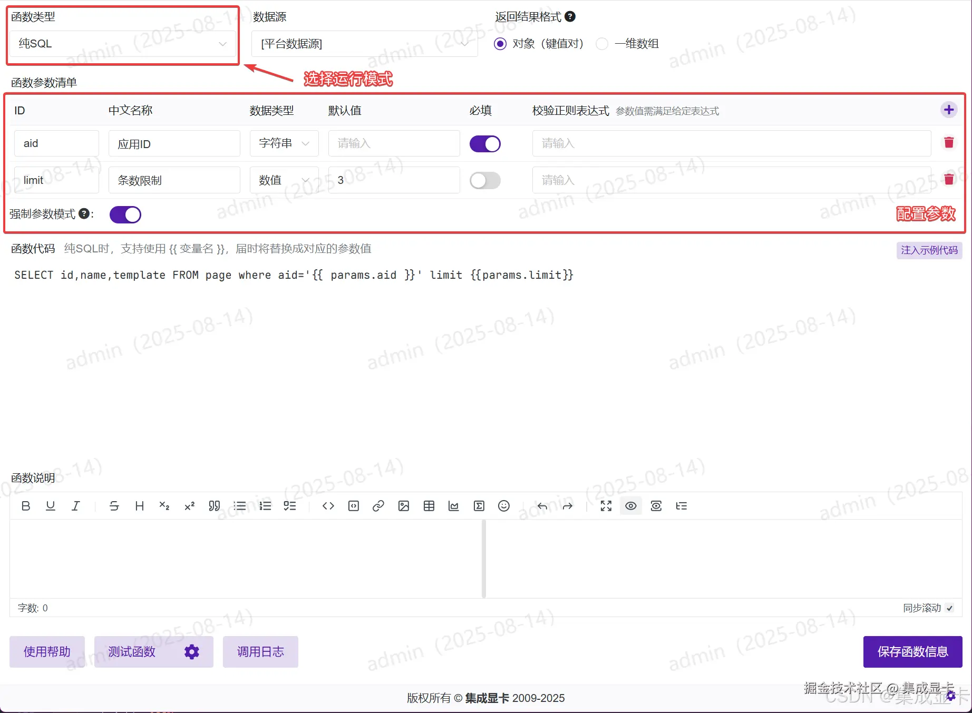Select the one-dimensional array result format
The image size is (972, 713).
[x=602, y=44]
